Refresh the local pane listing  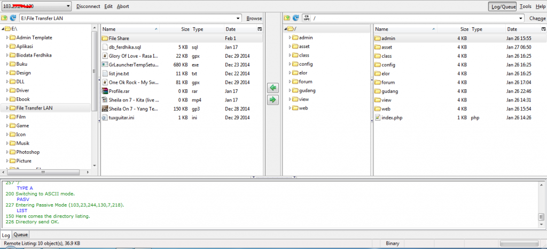[13, 18]
